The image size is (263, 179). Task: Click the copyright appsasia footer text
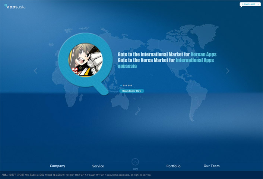click(129, 175)
